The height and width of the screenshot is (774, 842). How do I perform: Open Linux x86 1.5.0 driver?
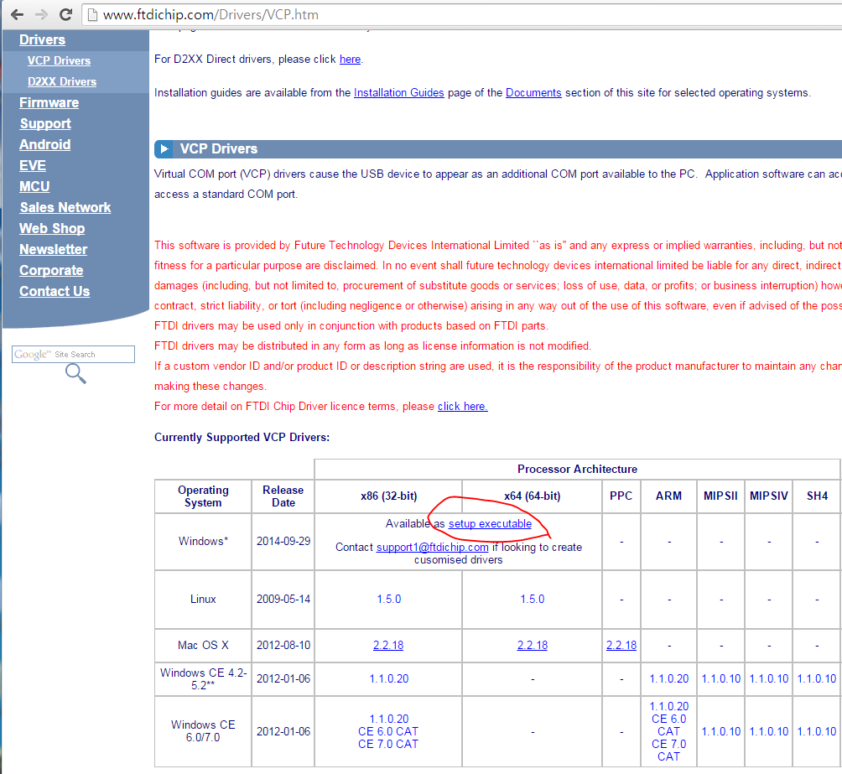tap(389, 599)
